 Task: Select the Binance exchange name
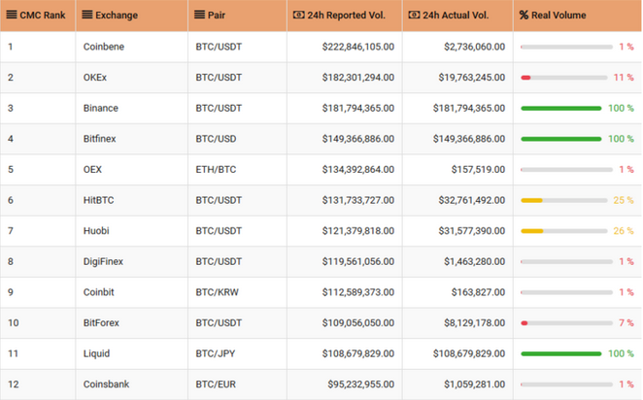pos(100,108)
